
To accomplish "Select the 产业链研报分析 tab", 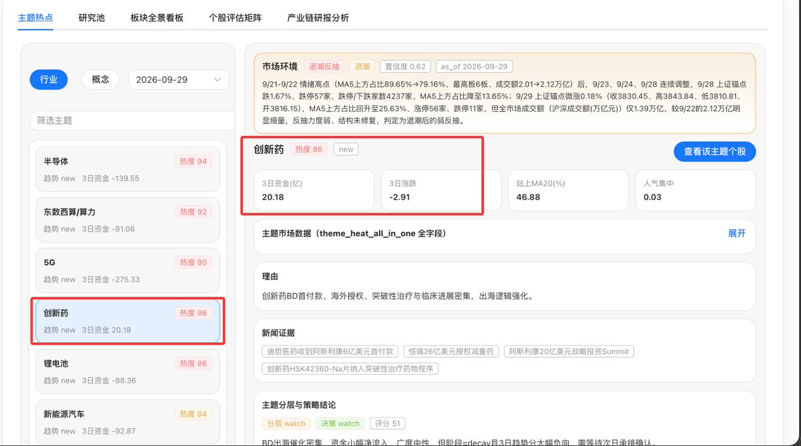I will (x=318, y=18).
